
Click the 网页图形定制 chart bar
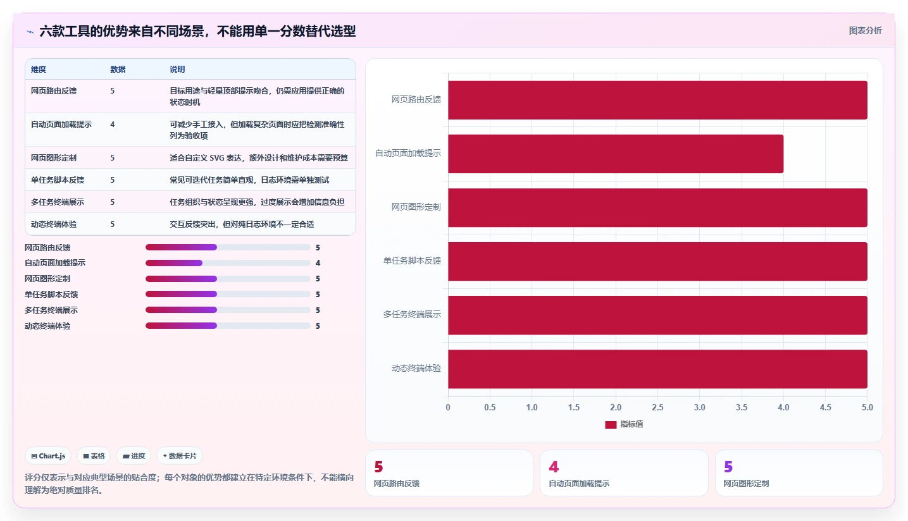pyautogui.click(x=657, y=207)
